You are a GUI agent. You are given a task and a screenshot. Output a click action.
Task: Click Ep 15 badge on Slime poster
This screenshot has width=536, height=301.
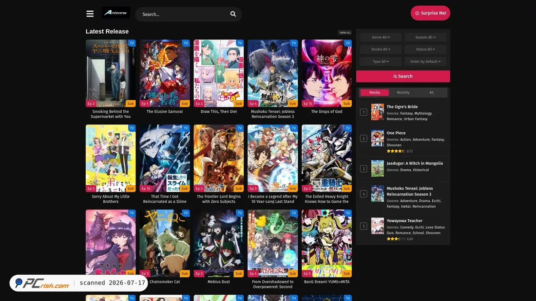point(146,188)
